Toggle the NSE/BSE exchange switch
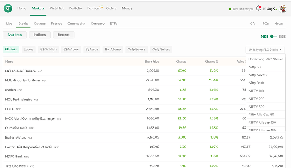Image resolution: width=291 pixels, height=168 pixels. click(x=273, y=37)
